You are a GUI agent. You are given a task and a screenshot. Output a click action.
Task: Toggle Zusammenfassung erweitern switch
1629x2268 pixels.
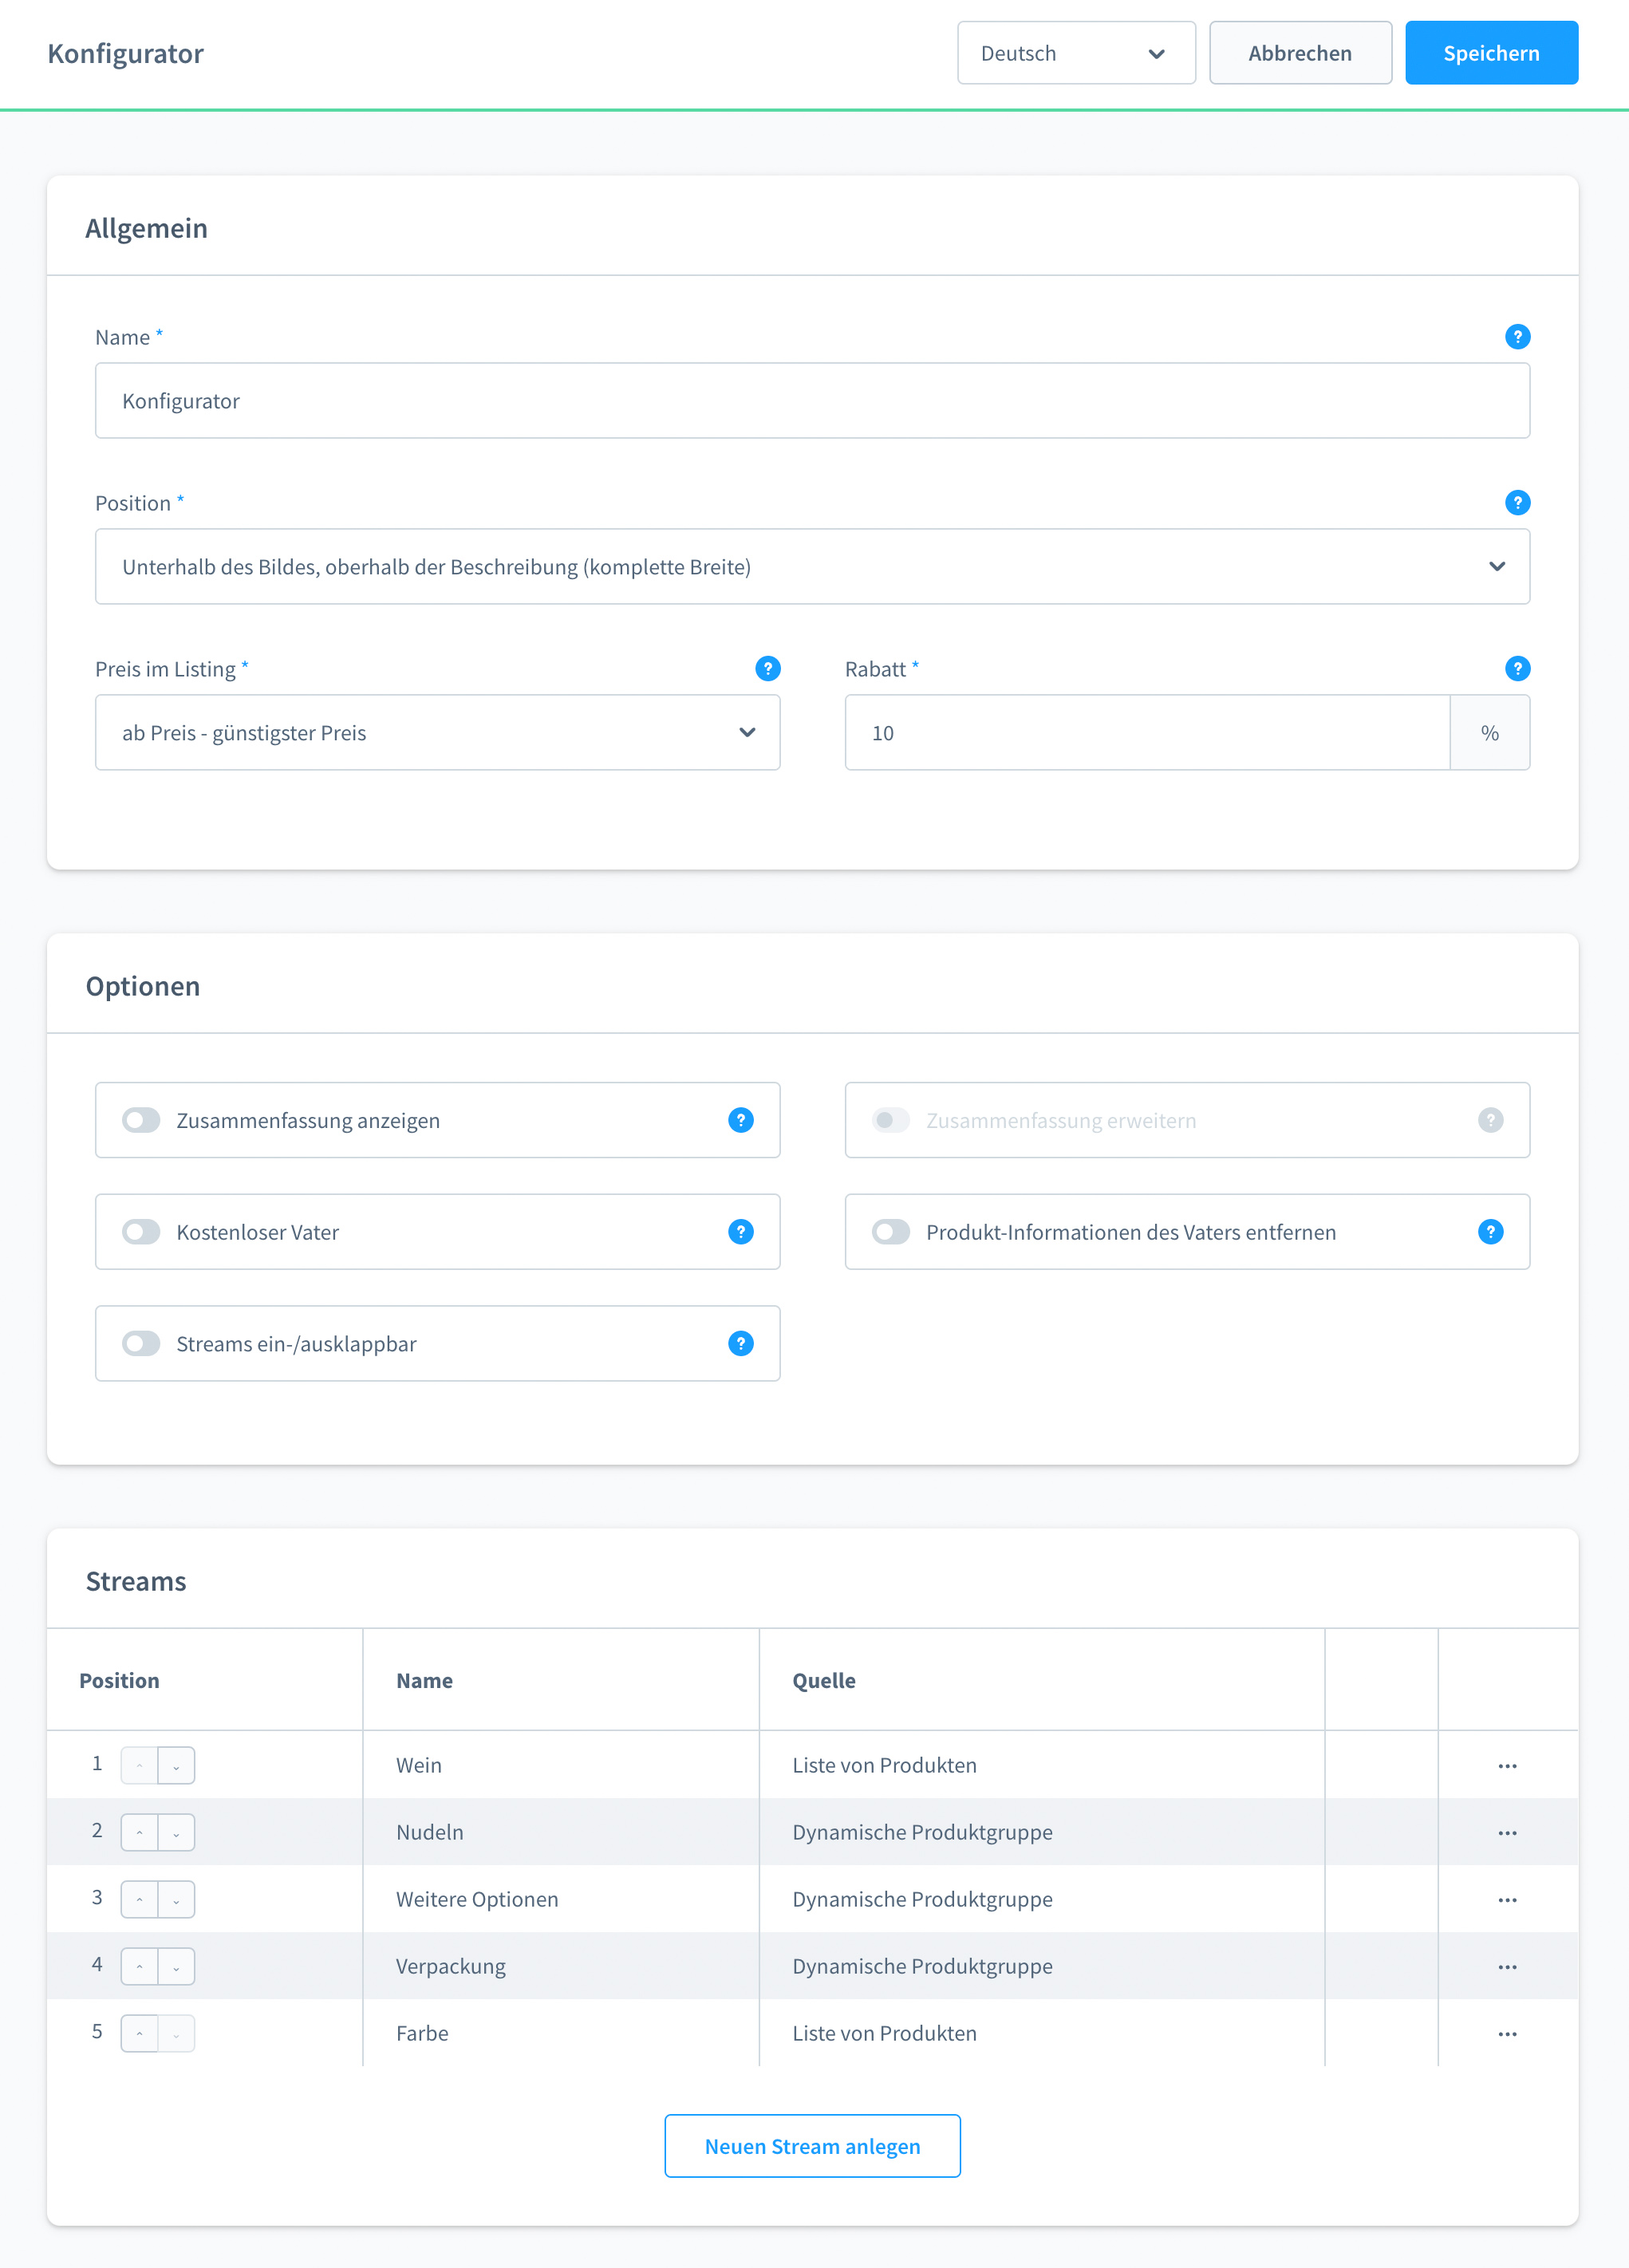click(891, 1120)
